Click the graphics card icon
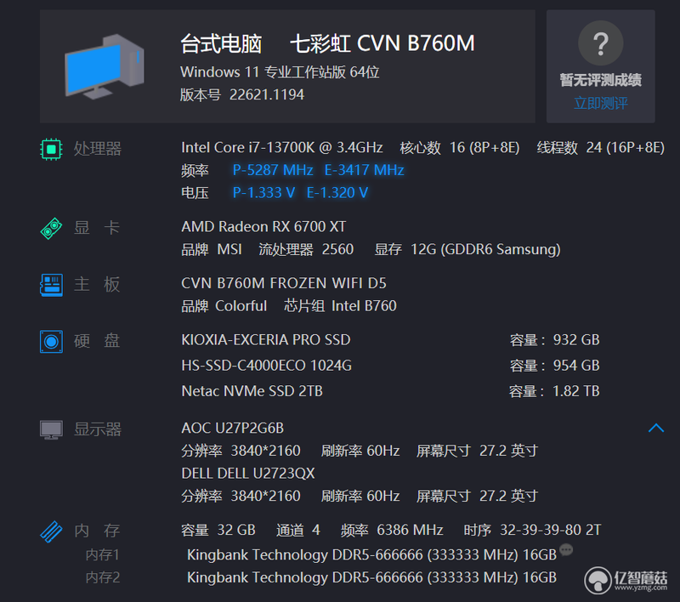This screenshot has height=602, width=680. click(51, 228)
